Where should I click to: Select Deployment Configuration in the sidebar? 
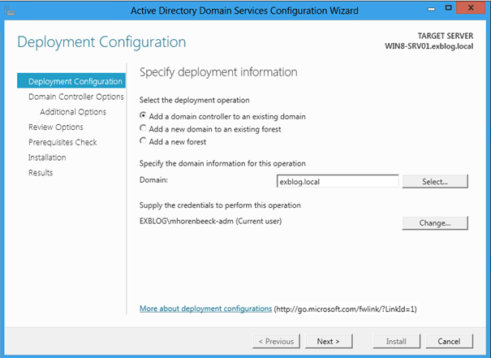[x=71, y=81]
